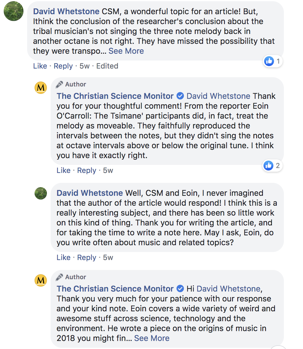Open The Christian Science Monitor page from first reply

(115, 96)
